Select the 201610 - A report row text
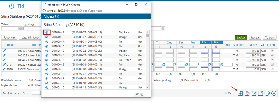This screenshot has width=279, height=102. (58, 32)
